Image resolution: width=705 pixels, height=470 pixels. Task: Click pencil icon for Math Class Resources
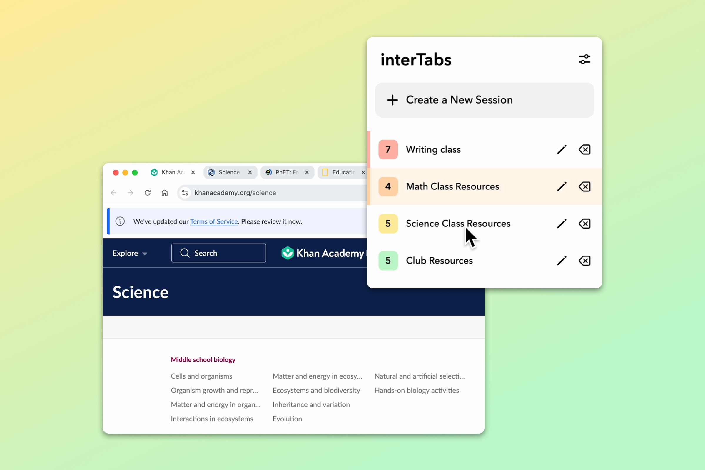(x=562, y=186)
